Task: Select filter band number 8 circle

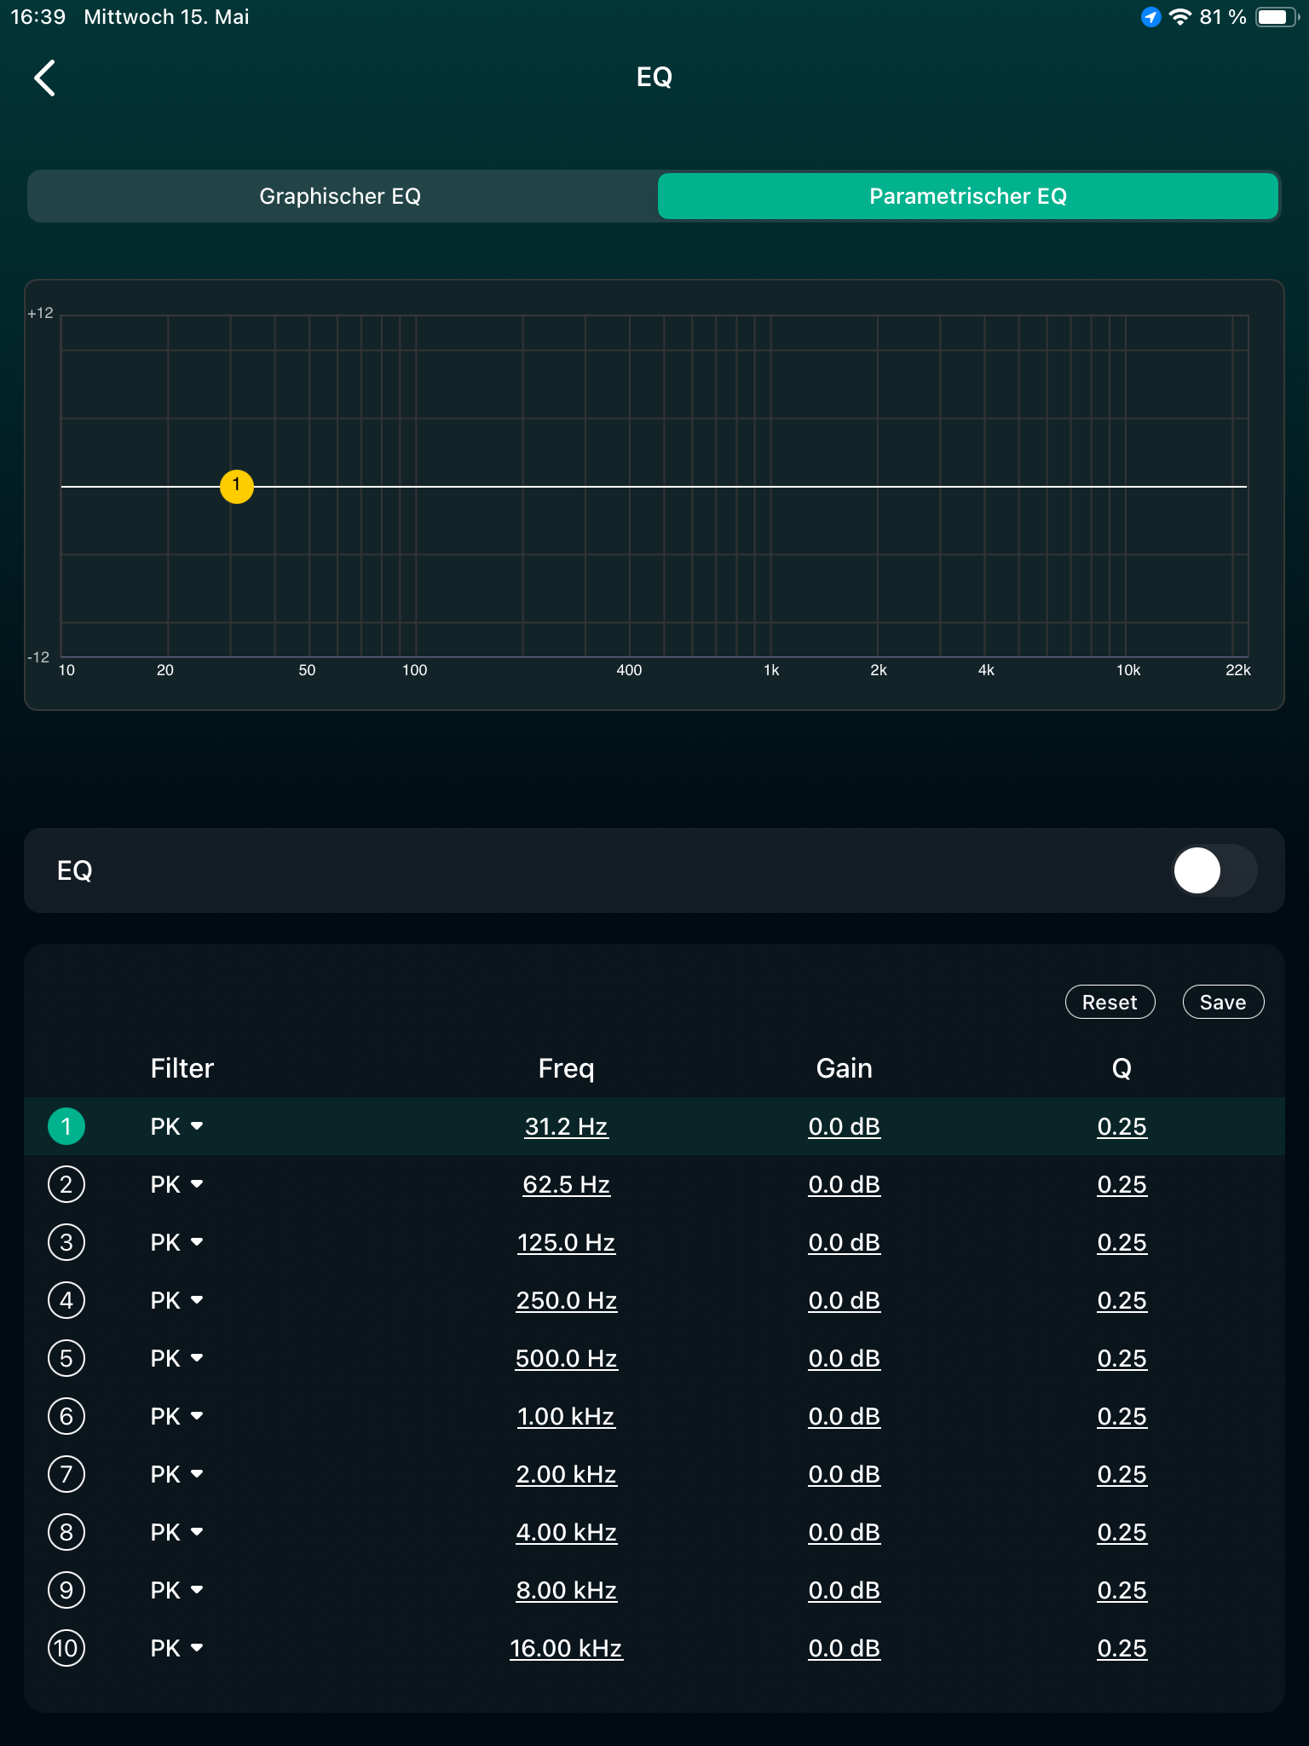Action: click(x=66, y=1532)
